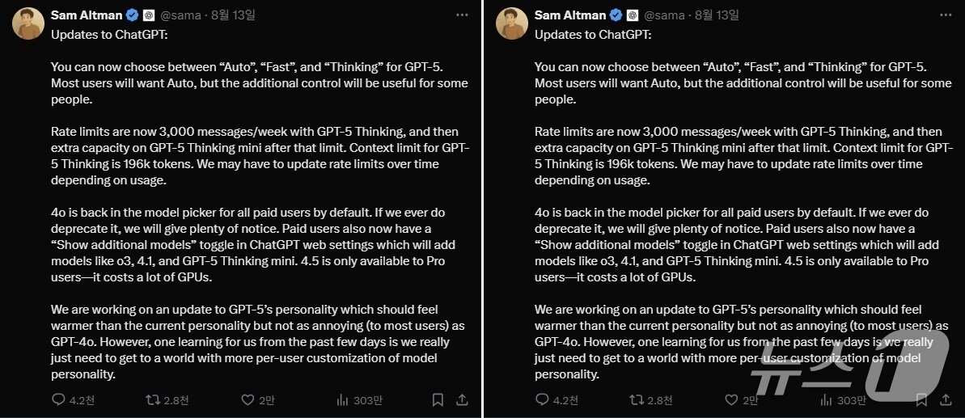This screenshot has width=965, height=418.
Task: Open Sam Altman avatar in right tweet
Action: coord(512,23)
